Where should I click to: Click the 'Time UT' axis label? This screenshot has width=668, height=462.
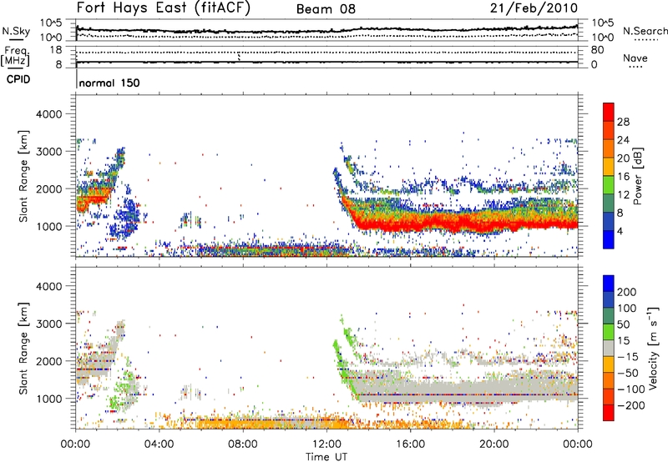click(x=326, y=457)
